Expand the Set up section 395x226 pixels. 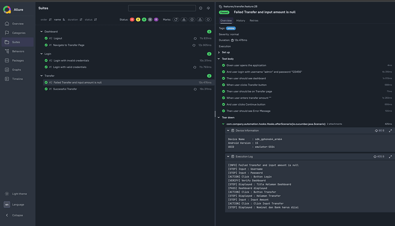click(219, 52)
